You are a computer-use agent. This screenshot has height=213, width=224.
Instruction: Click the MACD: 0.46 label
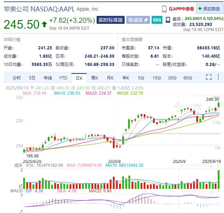click(100, 191)
